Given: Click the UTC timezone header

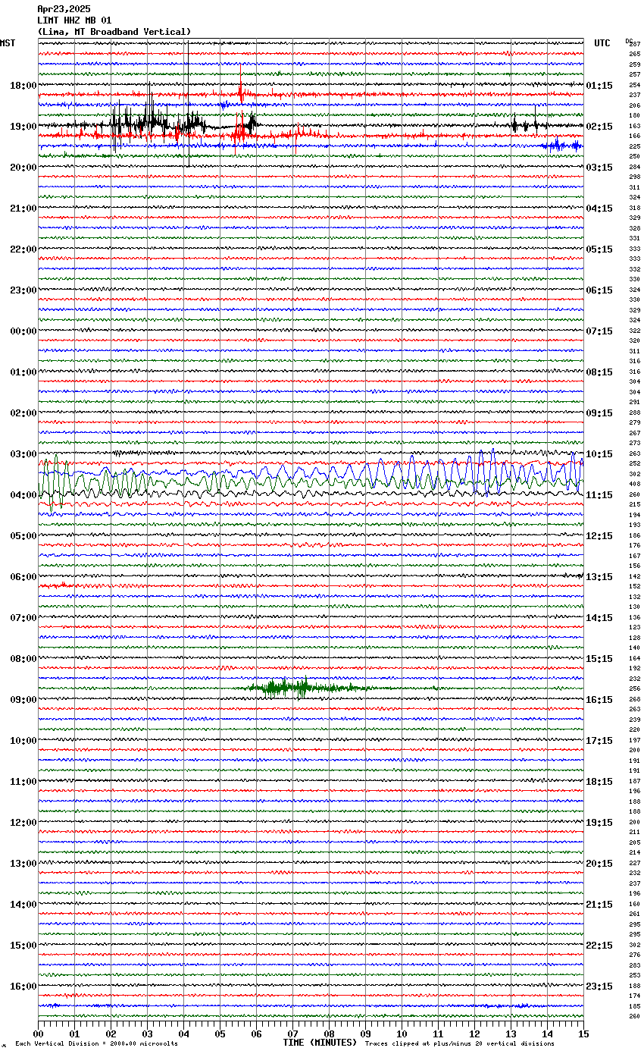Looking at the screenshot, I should tap(602, 43).
